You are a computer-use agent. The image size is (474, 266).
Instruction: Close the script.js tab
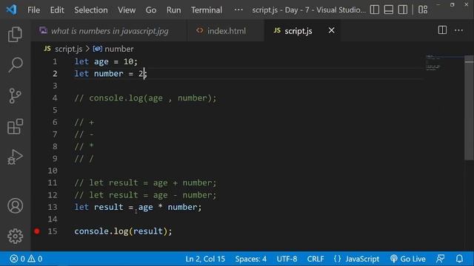(x=331, y=30)
